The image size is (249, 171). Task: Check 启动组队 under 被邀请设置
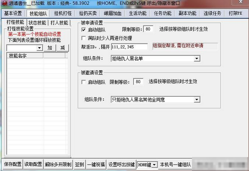point(84,82)
